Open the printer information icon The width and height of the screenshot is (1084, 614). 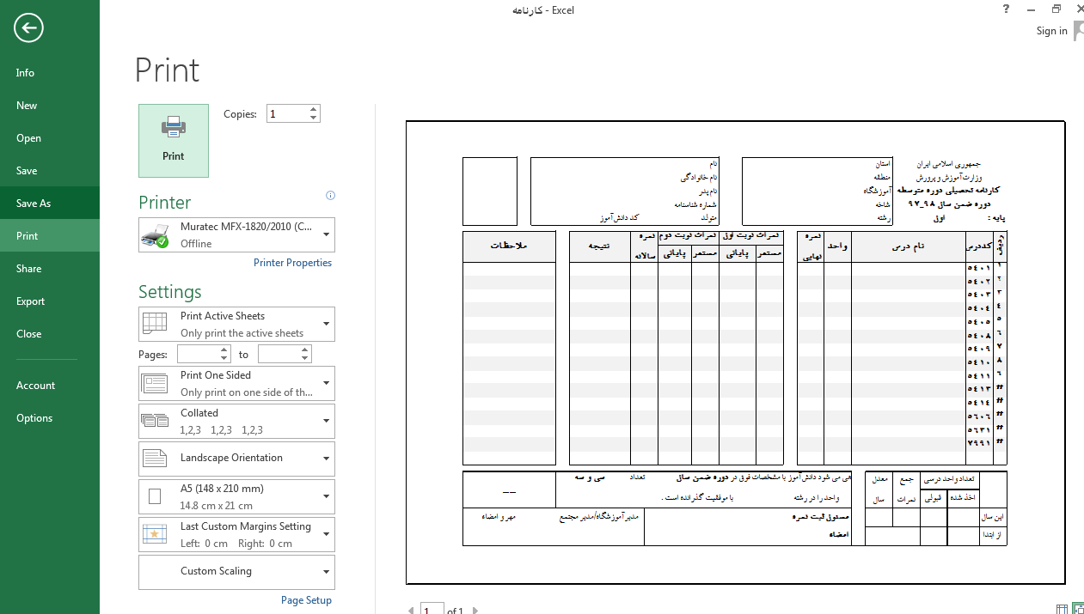click(x=330, y=196)
